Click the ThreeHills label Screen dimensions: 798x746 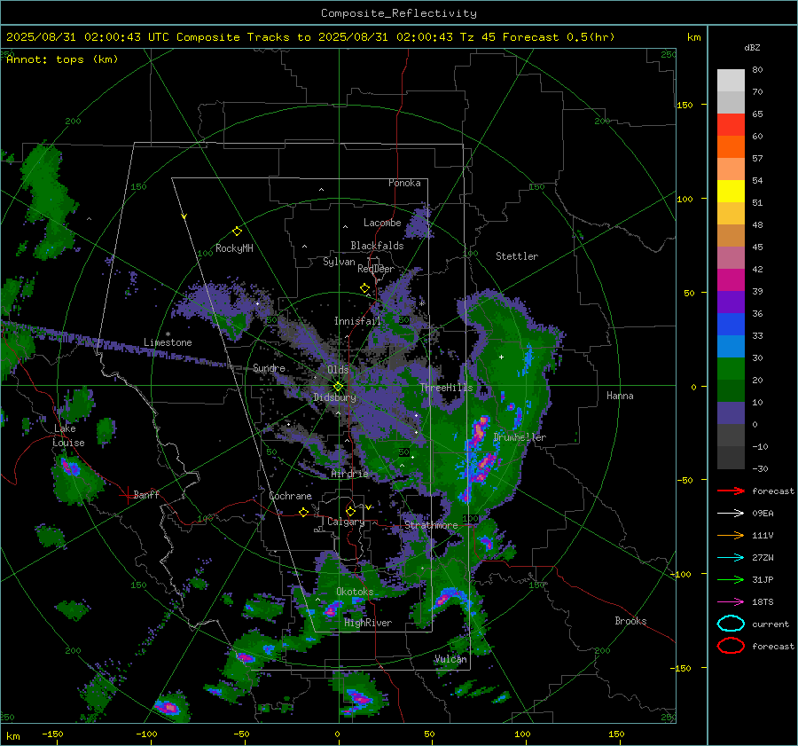point(446,388)
